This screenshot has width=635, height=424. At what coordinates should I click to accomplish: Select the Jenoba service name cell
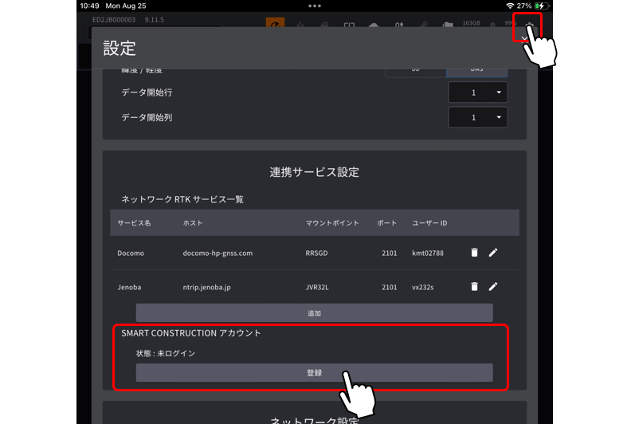click(x=129, y=287)
